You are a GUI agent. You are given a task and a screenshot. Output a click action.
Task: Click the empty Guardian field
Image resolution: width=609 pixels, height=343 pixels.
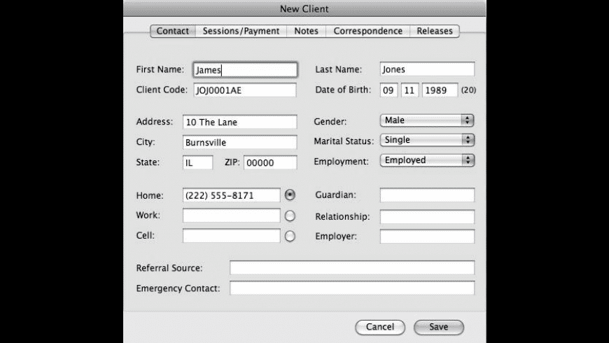tap(427, 195)
